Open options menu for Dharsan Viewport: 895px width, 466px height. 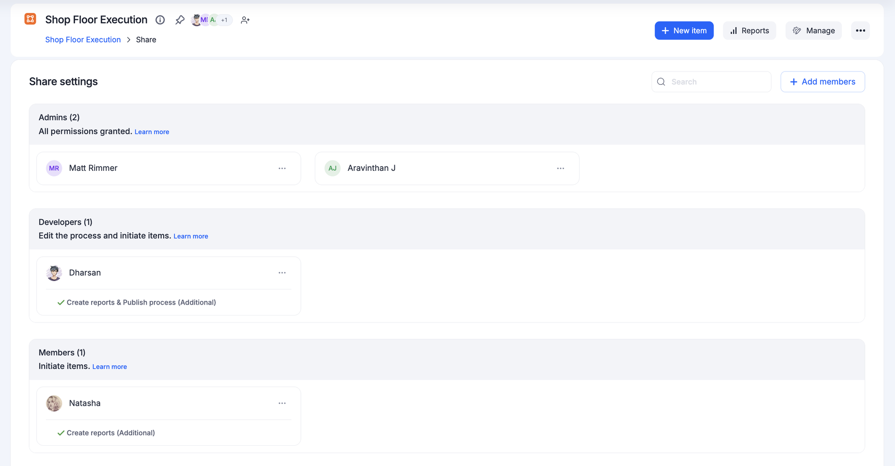point(282,273)
